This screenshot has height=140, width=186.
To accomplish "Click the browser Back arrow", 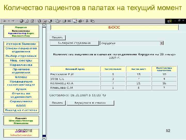I will tap(5, 21).
